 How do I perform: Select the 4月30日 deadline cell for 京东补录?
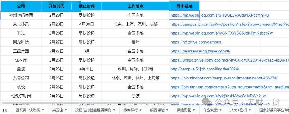click(87, 24)
